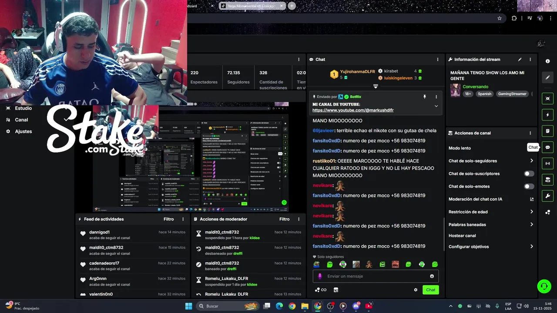Click the green headset support button
557x313 pixels.
(544, 286)
